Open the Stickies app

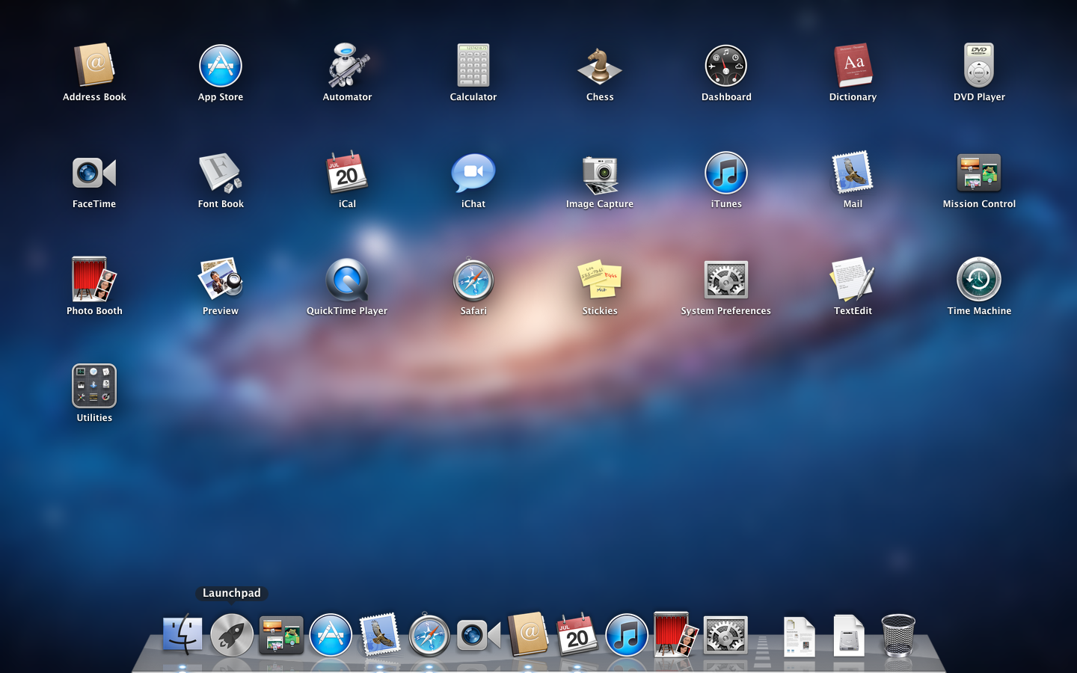(600, 280)
